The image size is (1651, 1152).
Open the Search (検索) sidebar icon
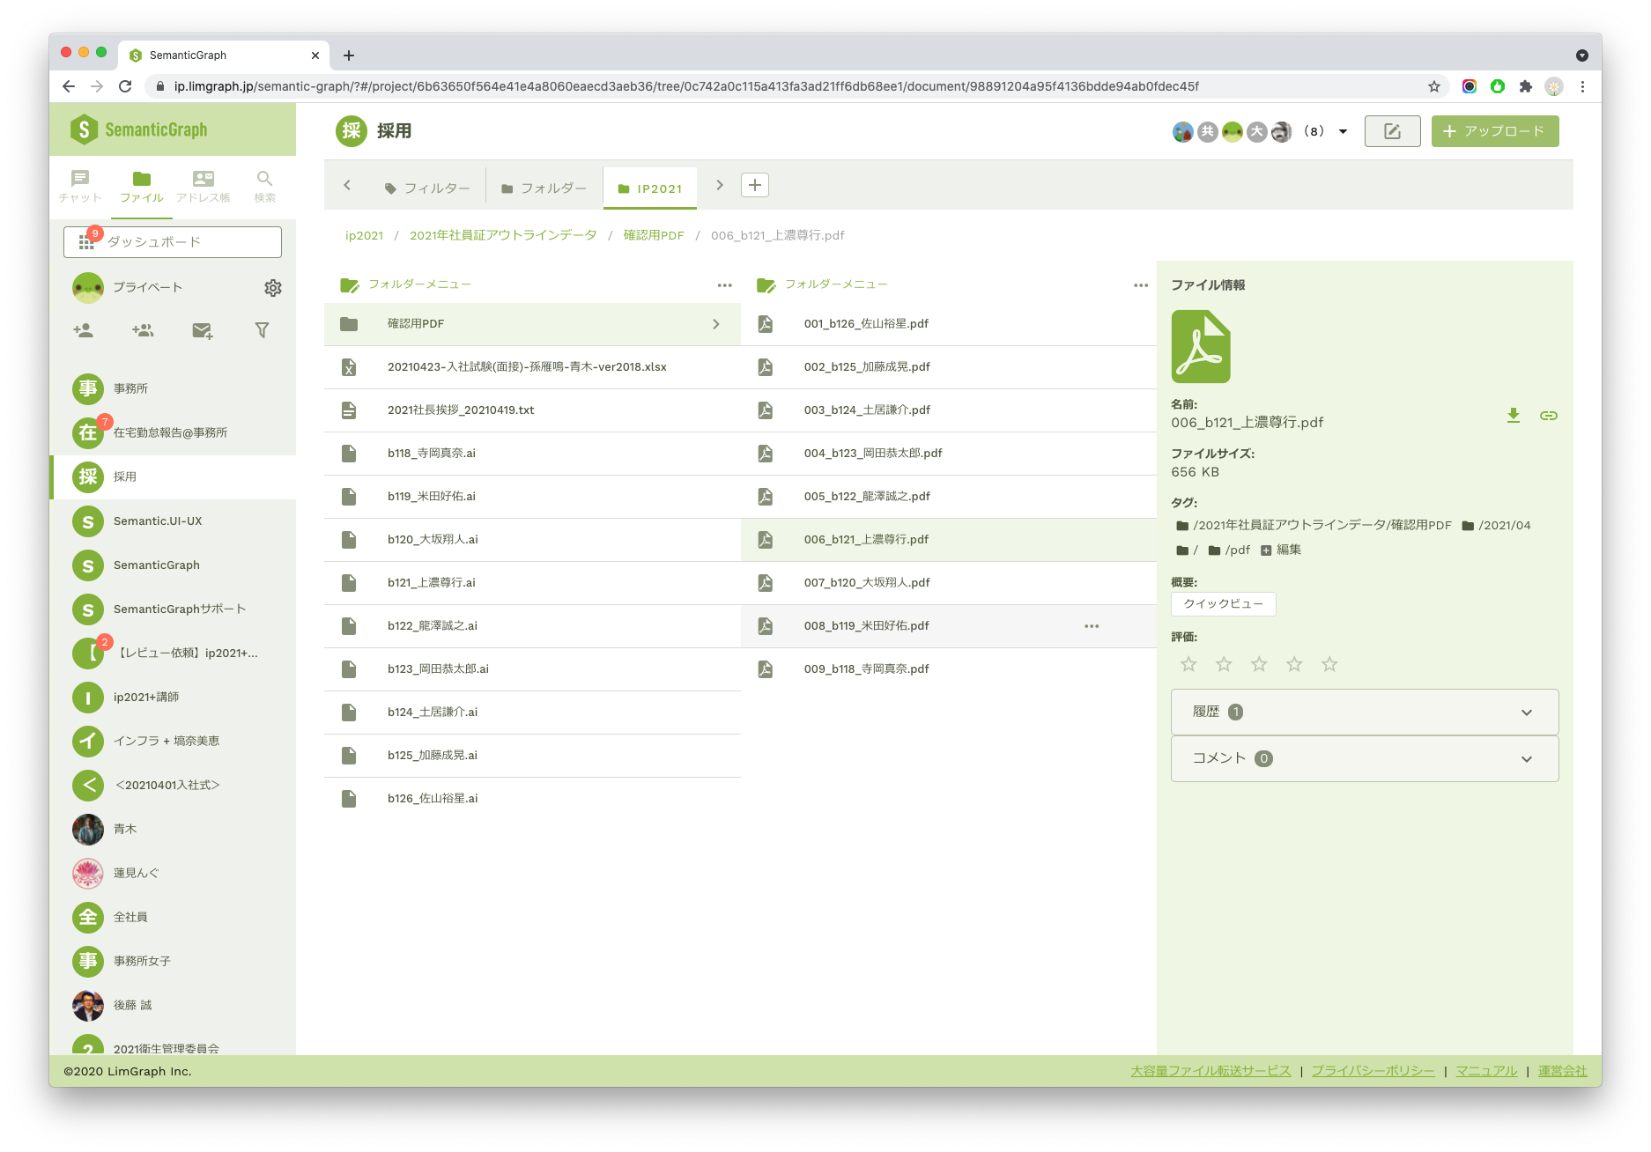(x=264, y=186)
